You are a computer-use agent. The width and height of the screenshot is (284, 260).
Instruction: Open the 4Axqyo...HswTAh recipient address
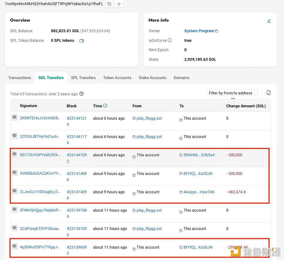[x=199, y=192]
